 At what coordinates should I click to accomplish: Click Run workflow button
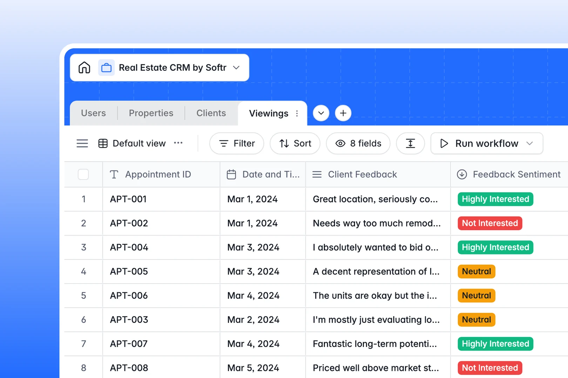(487, 143)
